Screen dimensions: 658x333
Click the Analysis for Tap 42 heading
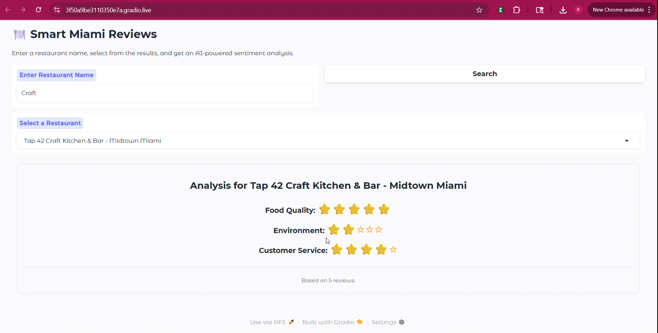[x=328, y=186]
